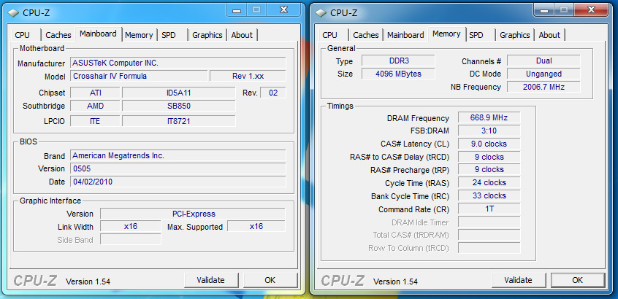This screenshot has width=618, height=299.
Task: Click DRAM Frequency 668.9 MHz field
Action: [x=489, y=117]
